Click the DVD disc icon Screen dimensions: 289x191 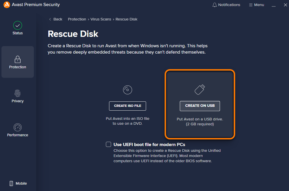pos(128,90)
